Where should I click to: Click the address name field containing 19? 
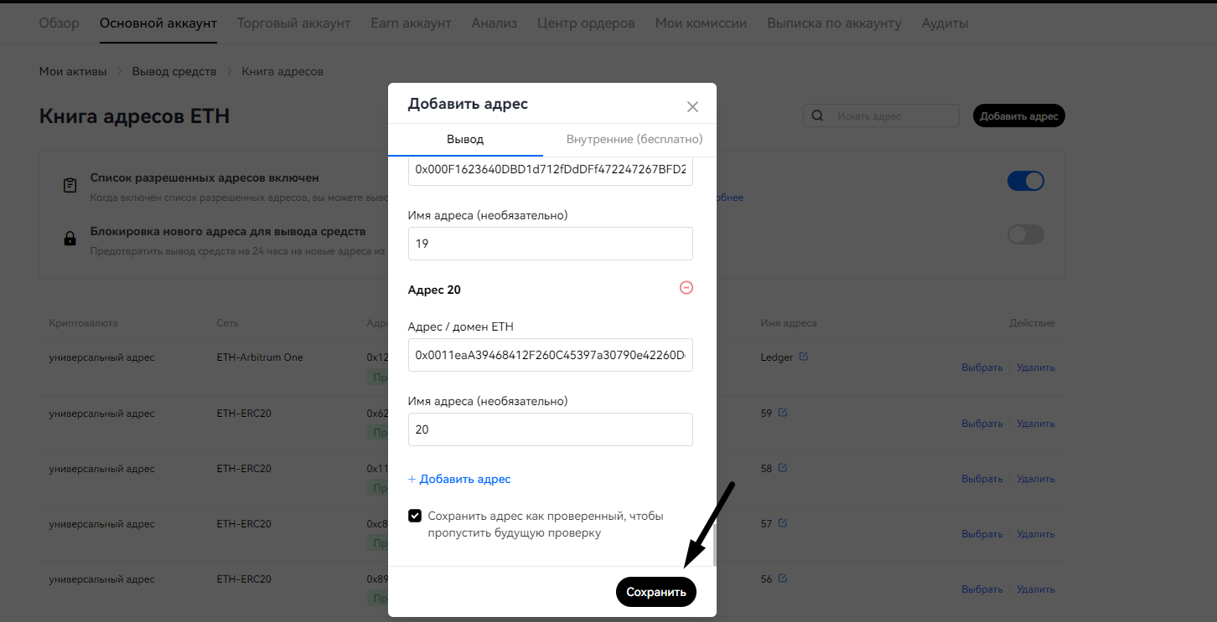(x=551, y=244)
